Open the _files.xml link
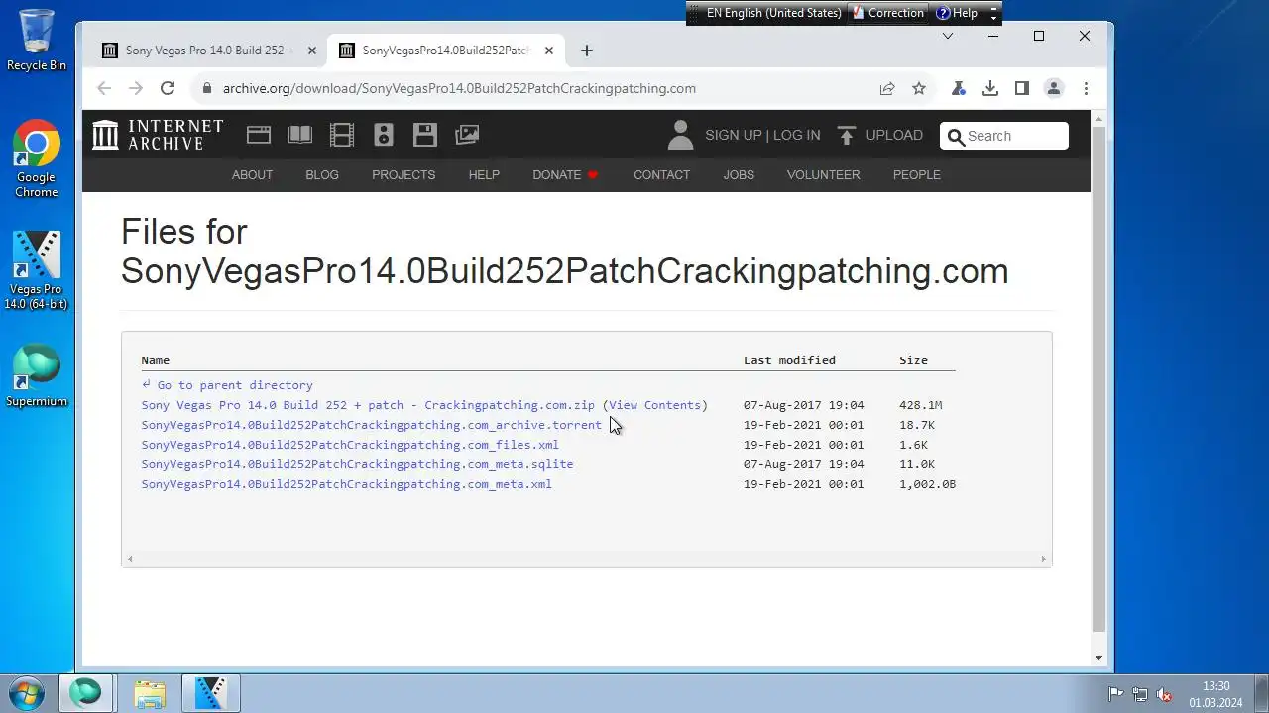1269x713 pixels. click(x=350, y=445)
